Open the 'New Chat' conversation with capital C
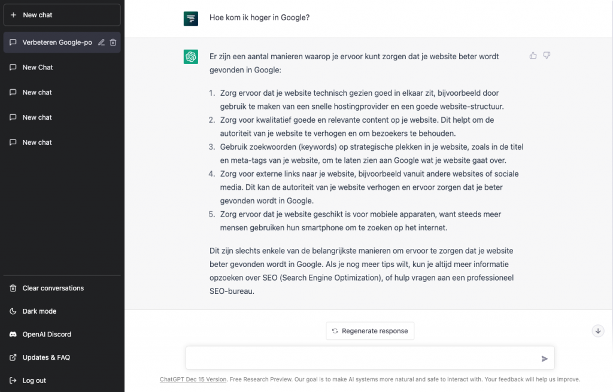613x392 pixels. 62,67
